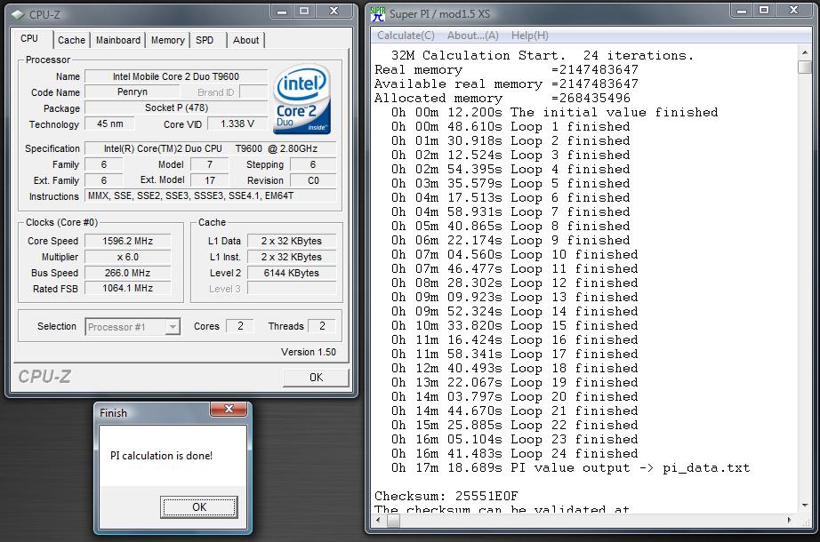820x542 pixels.
Task: Click the Checksum: 25551E0F line
Action: pyautogui.click(x=446, y=496)
